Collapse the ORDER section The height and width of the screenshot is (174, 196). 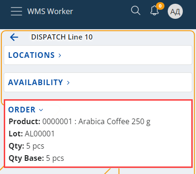point(25,110)
